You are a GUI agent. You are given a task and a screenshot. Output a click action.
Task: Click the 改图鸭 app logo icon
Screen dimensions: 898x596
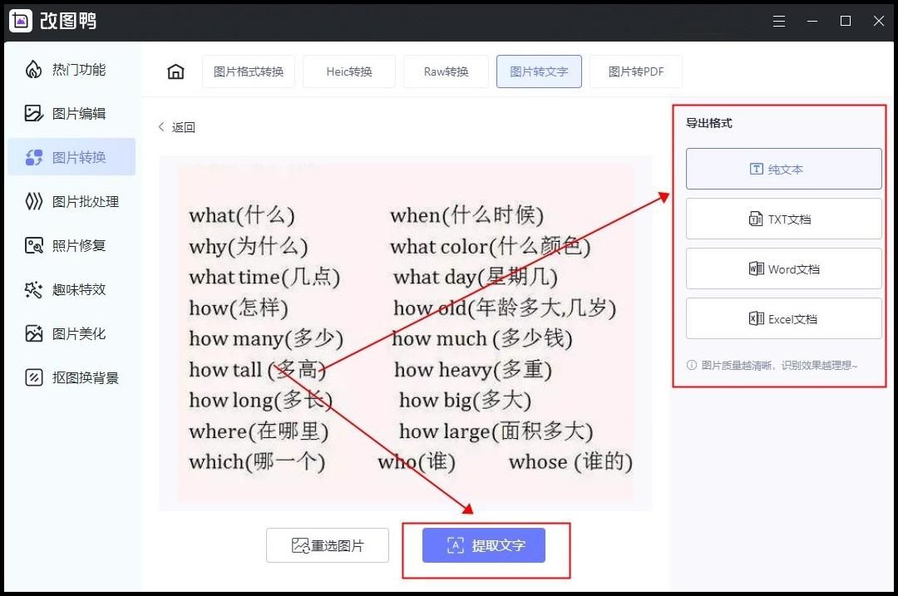(21, 21)
